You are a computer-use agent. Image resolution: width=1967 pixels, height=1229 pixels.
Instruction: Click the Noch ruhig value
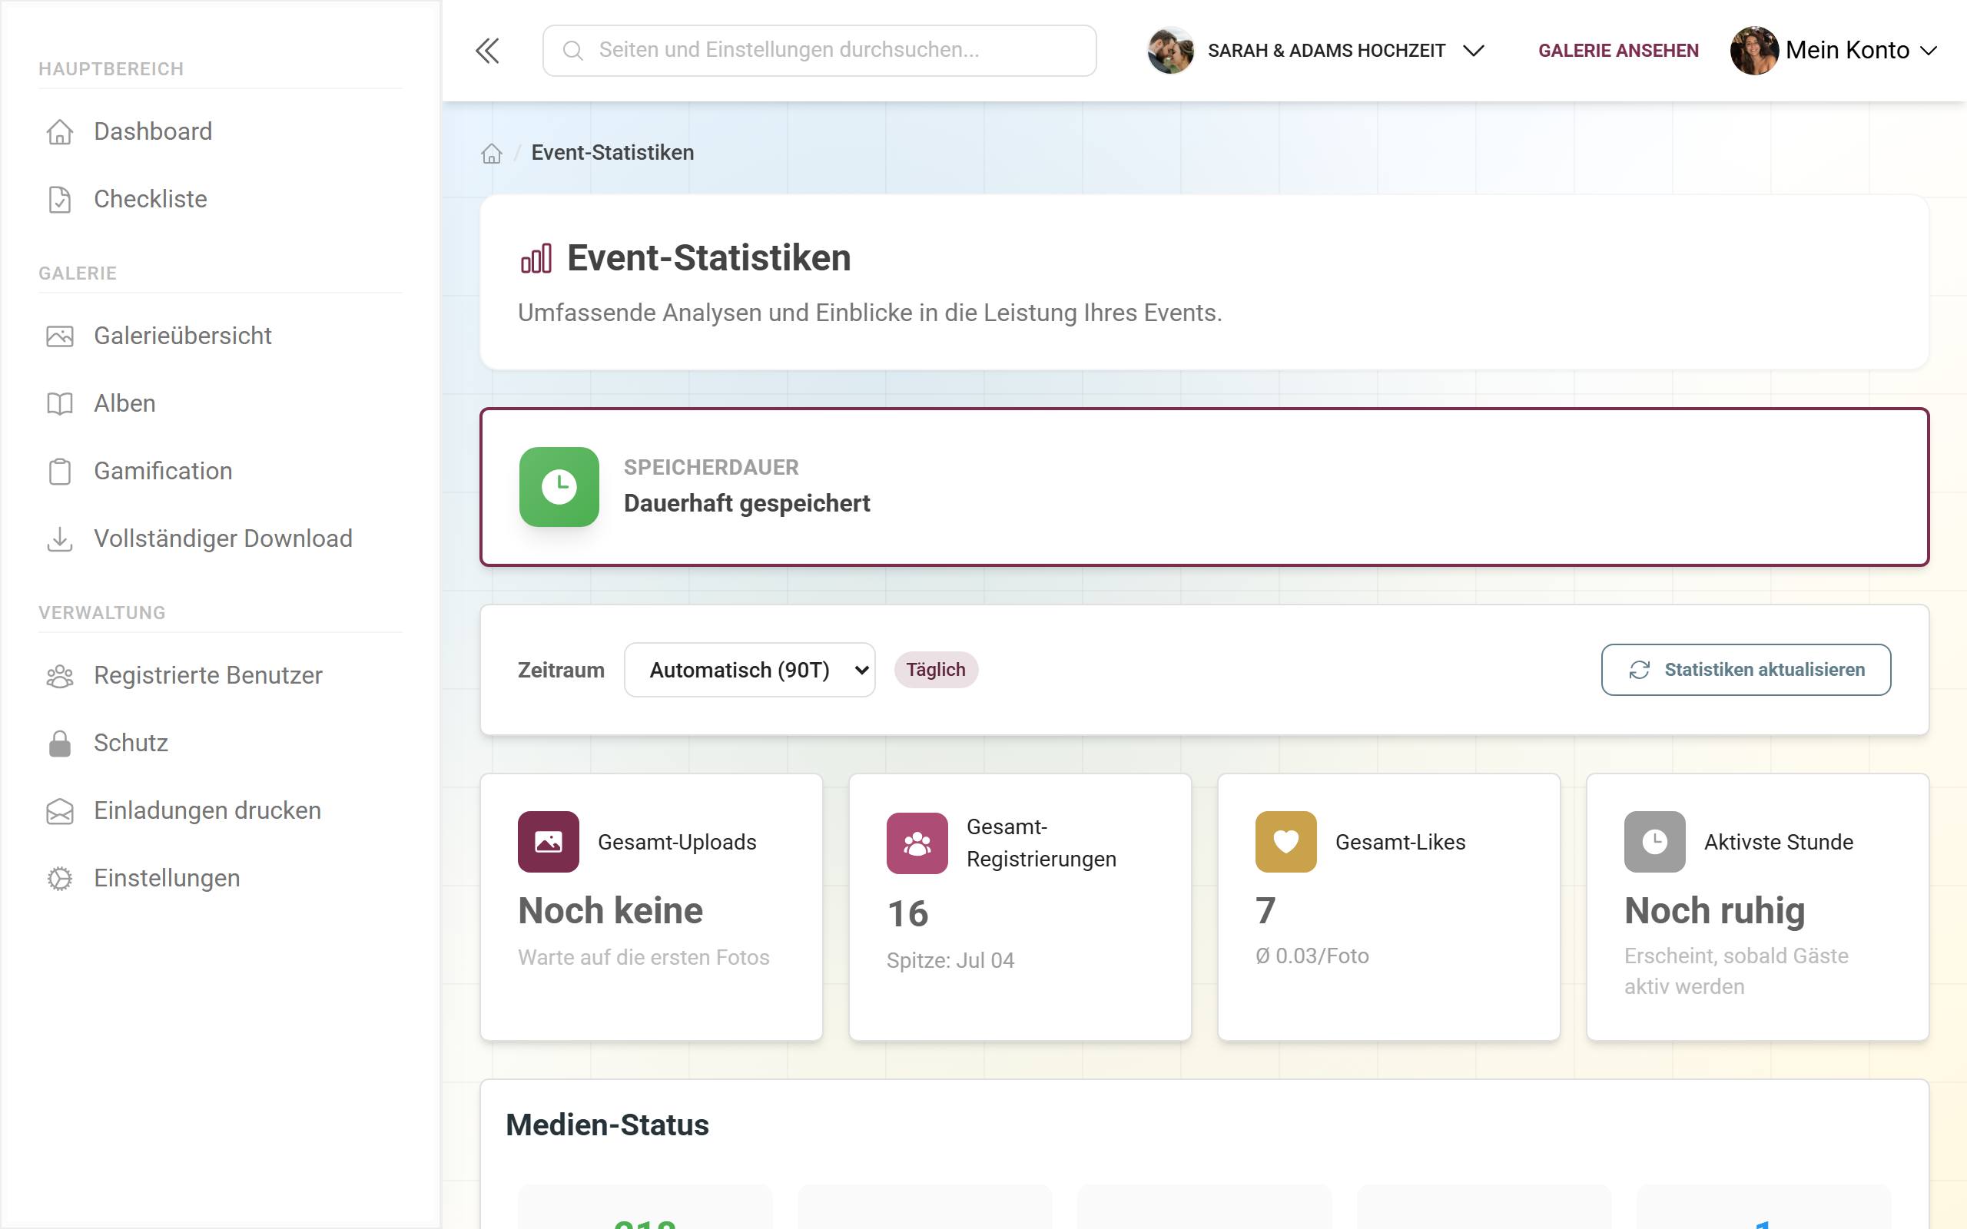[1714, 910]
